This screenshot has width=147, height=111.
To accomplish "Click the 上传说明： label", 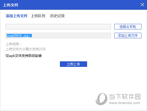I will click(x=14, y=44).
